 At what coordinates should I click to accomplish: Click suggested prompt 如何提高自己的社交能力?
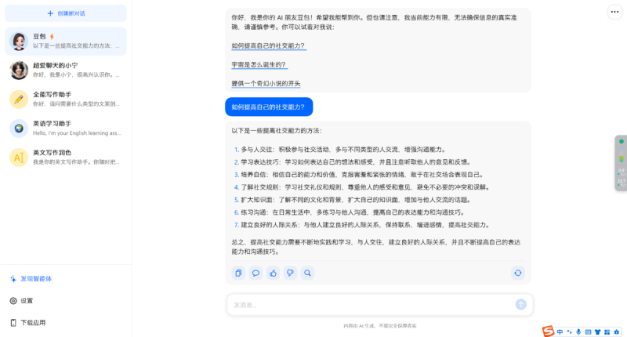(268, 46)
